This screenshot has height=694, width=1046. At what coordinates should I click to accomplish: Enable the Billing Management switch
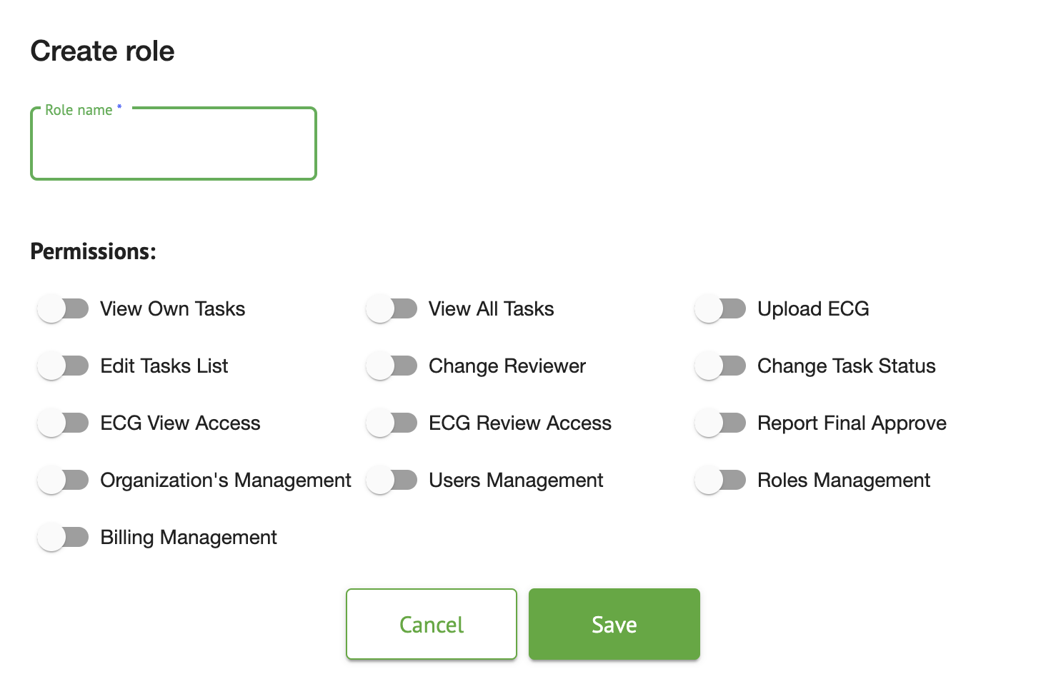pyautogui.click(x=63, y=538)
